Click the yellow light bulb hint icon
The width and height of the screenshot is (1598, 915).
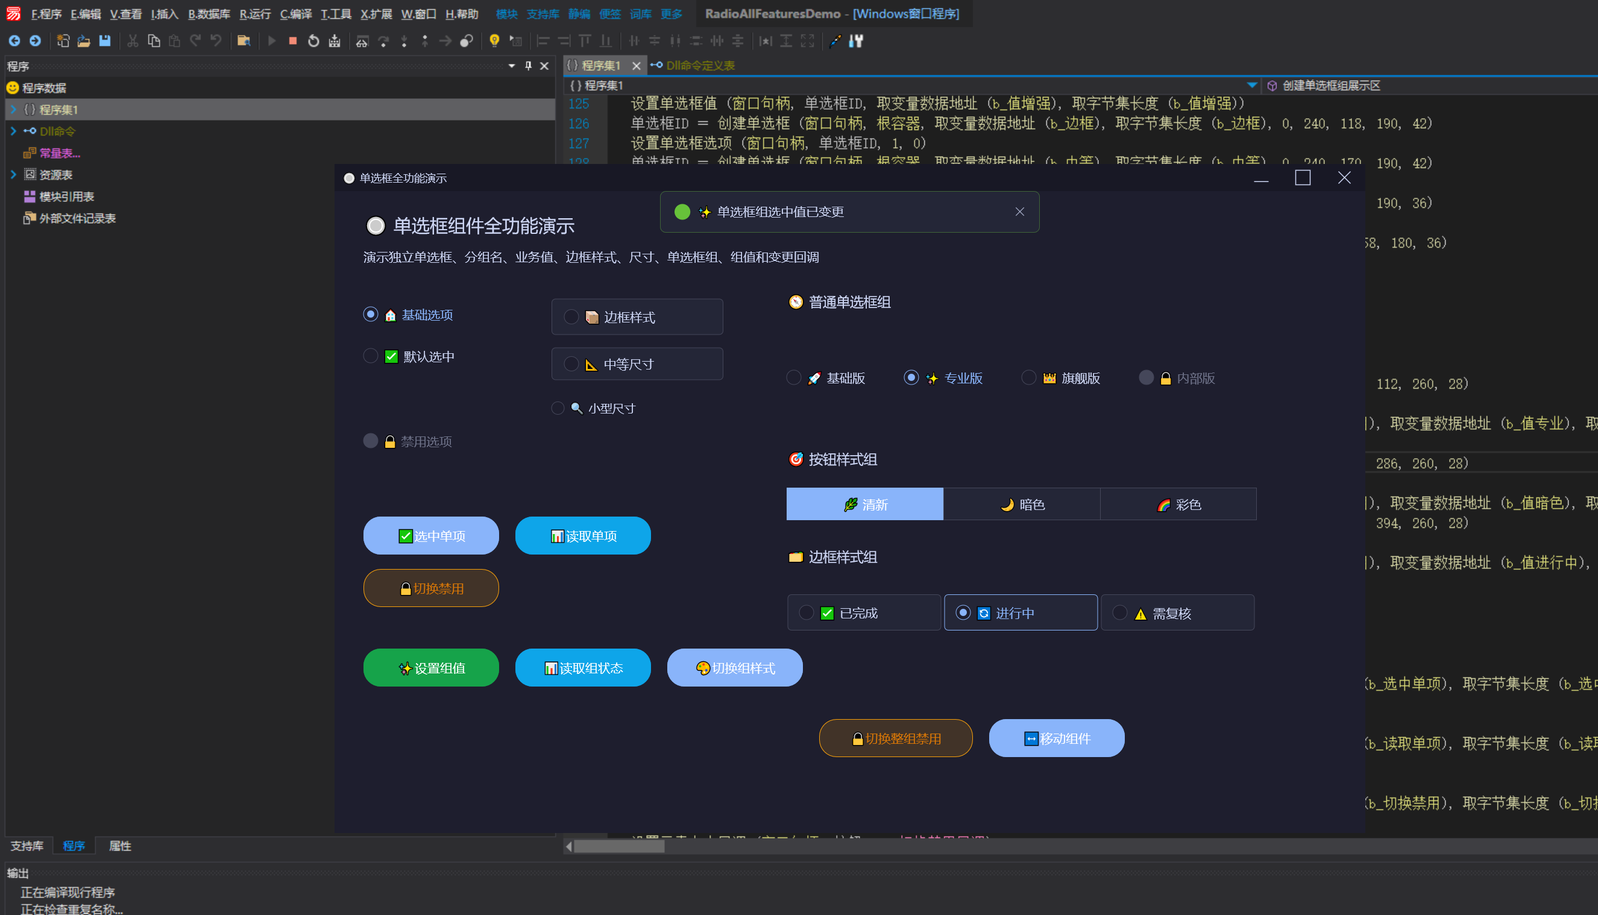[494, 41]
